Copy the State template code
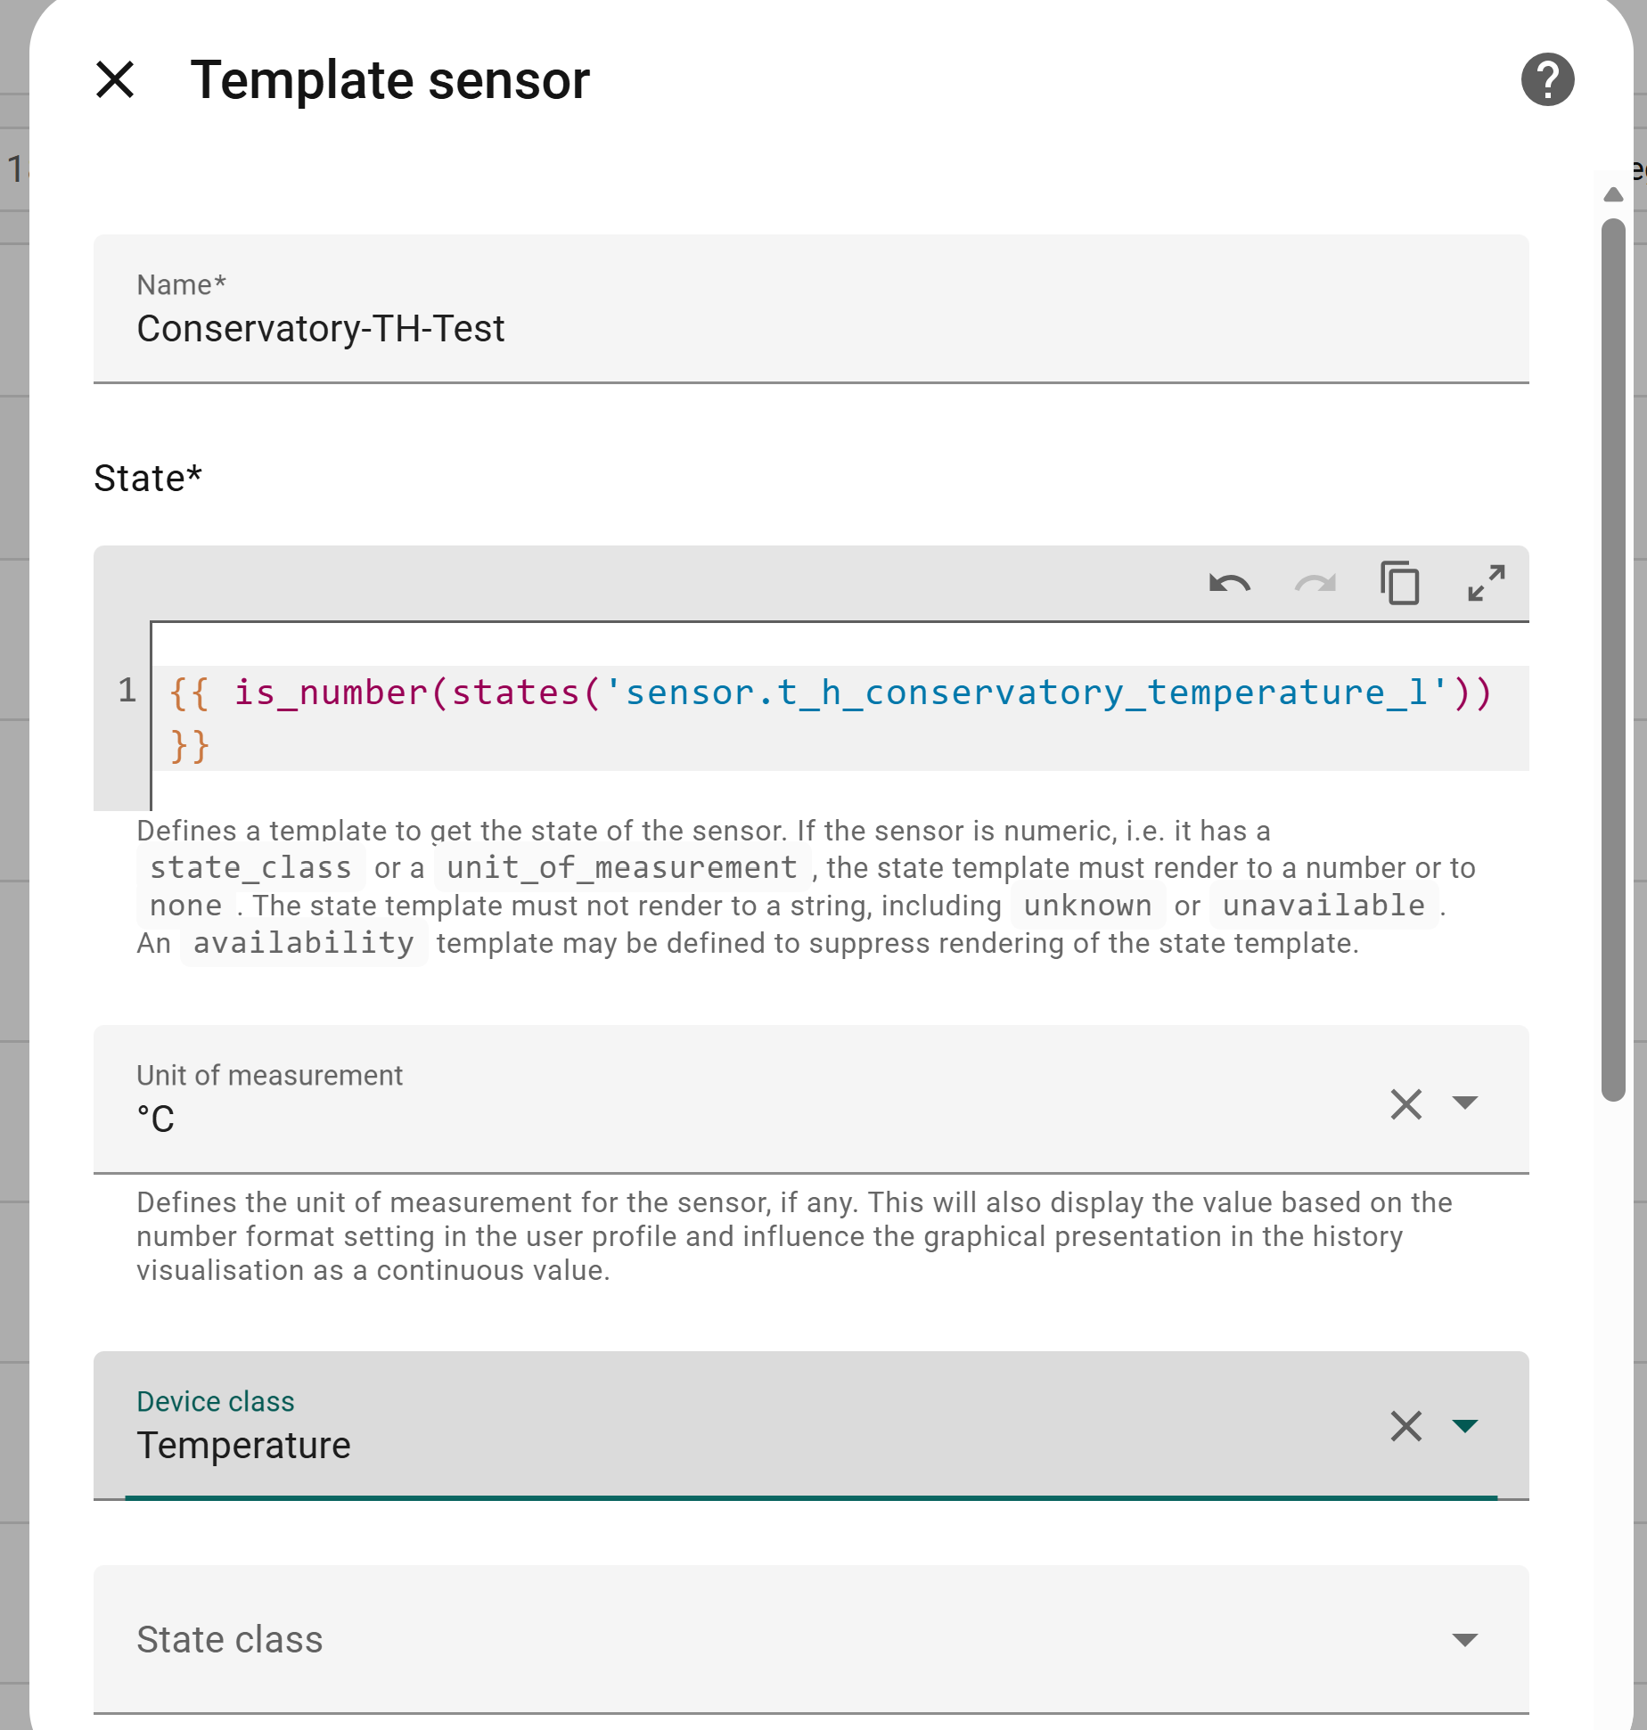 tap(1399, 584)
